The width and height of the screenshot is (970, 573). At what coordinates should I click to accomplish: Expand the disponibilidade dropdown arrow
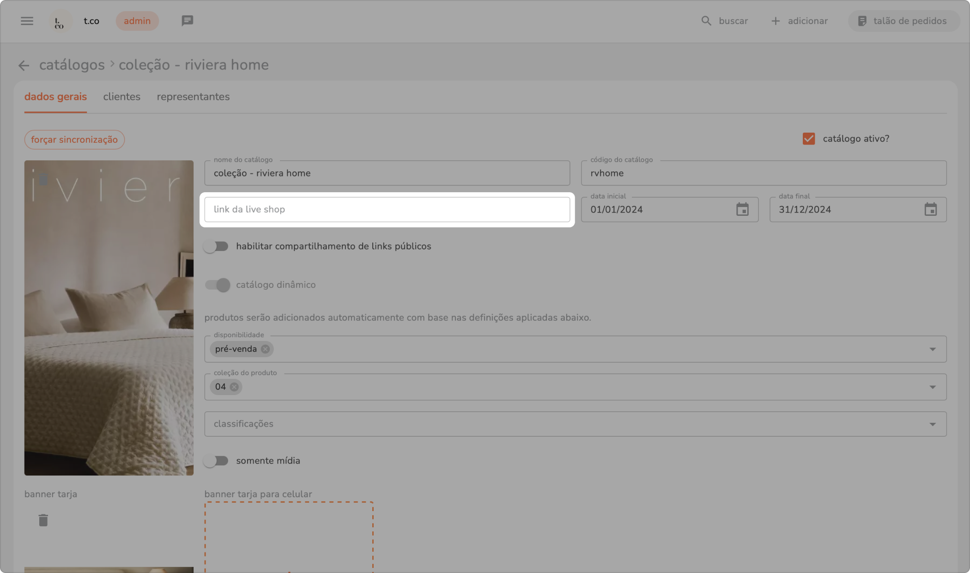coord(932,349)
